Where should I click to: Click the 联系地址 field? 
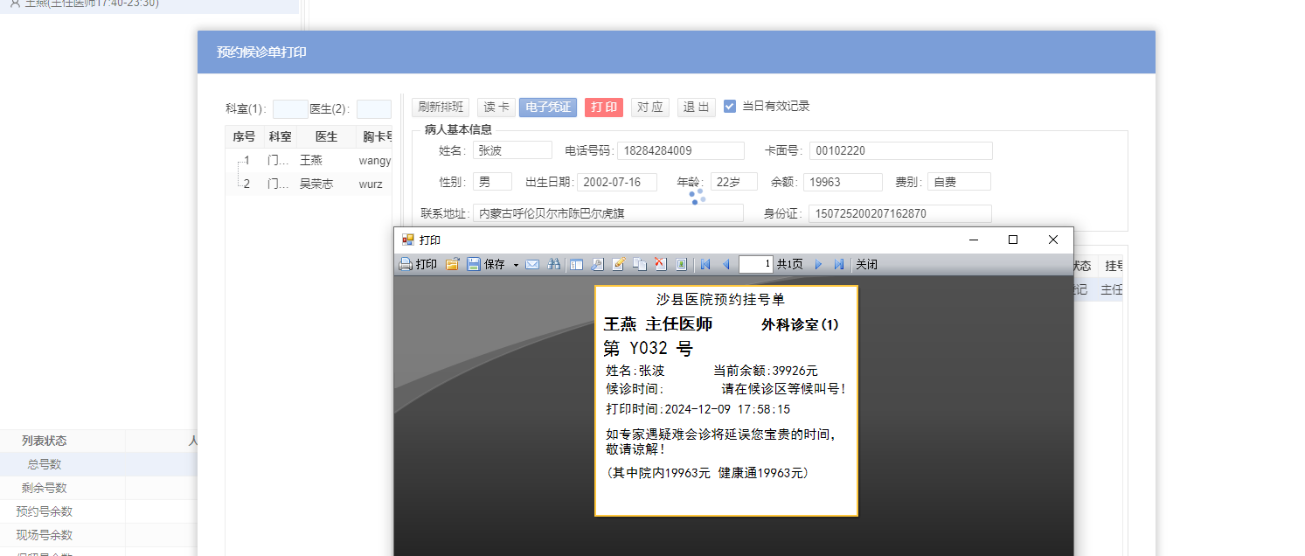(608, 213)
